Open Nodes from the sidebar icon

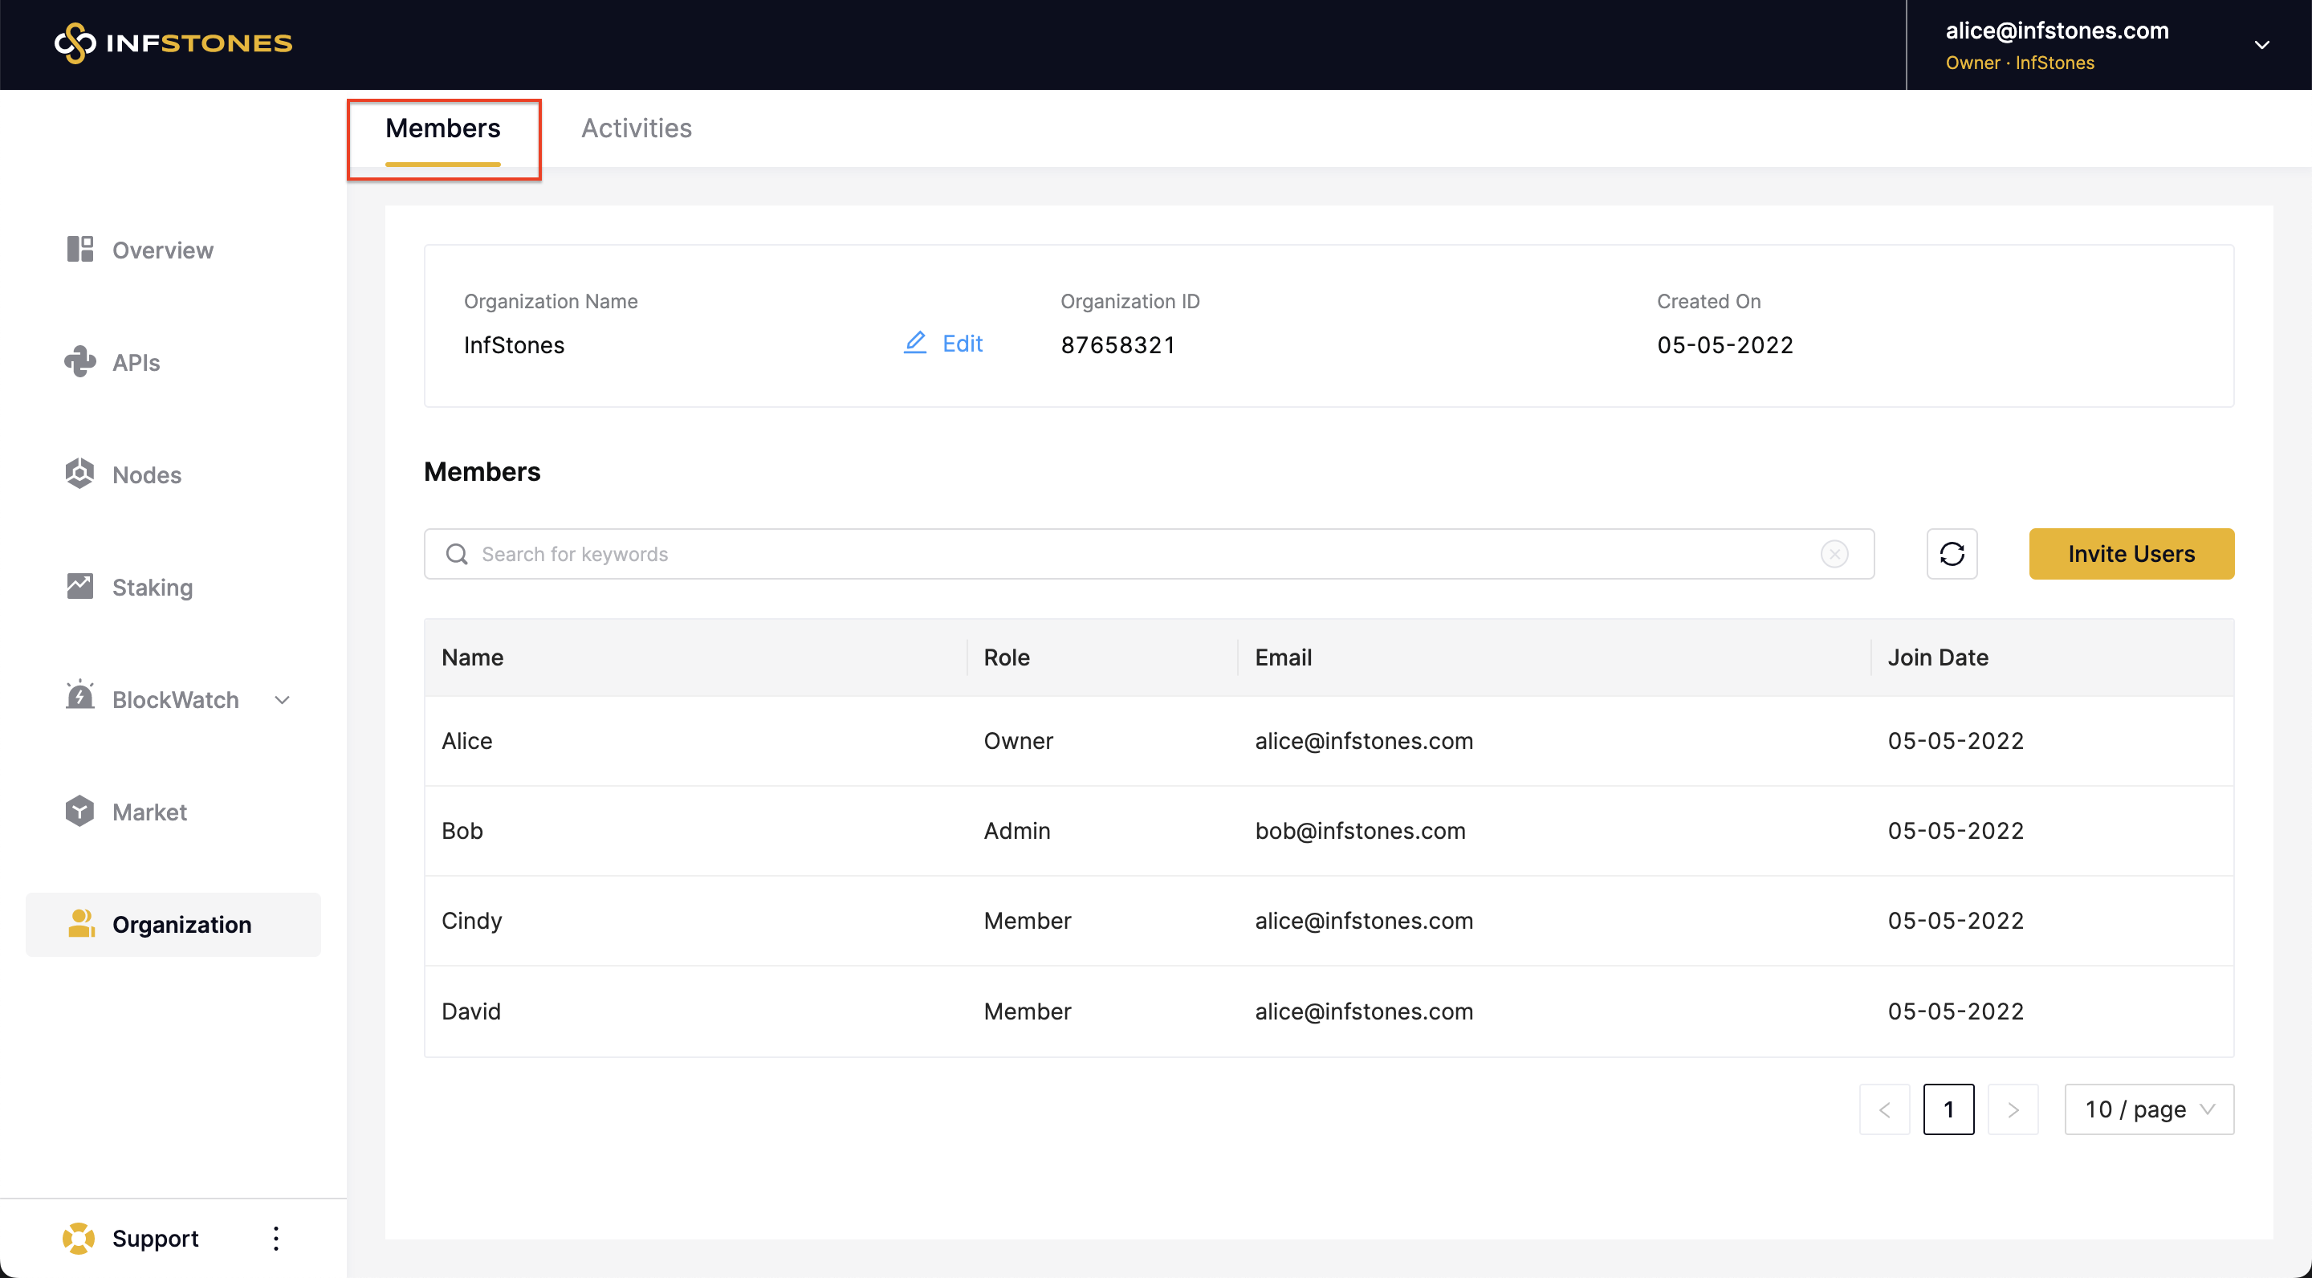(x=80, y=474)
